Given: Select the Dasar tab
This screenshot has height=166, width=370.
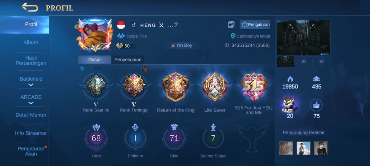Looking at the screenshot, I should click(x=95, y=60).
